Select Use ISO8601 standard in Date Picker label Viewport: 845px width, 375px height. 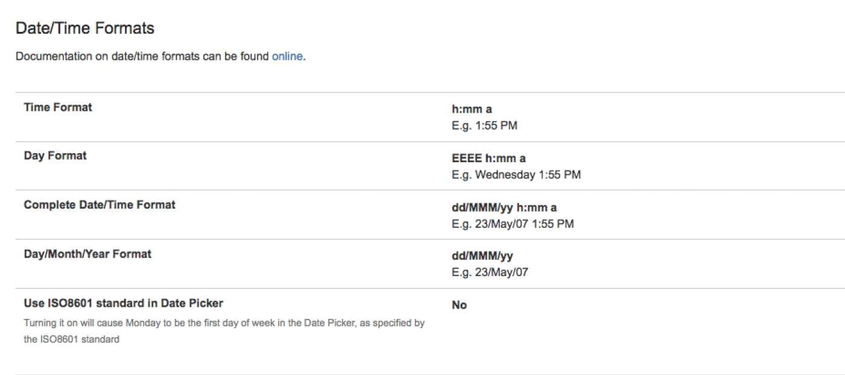tap(123, 303)
